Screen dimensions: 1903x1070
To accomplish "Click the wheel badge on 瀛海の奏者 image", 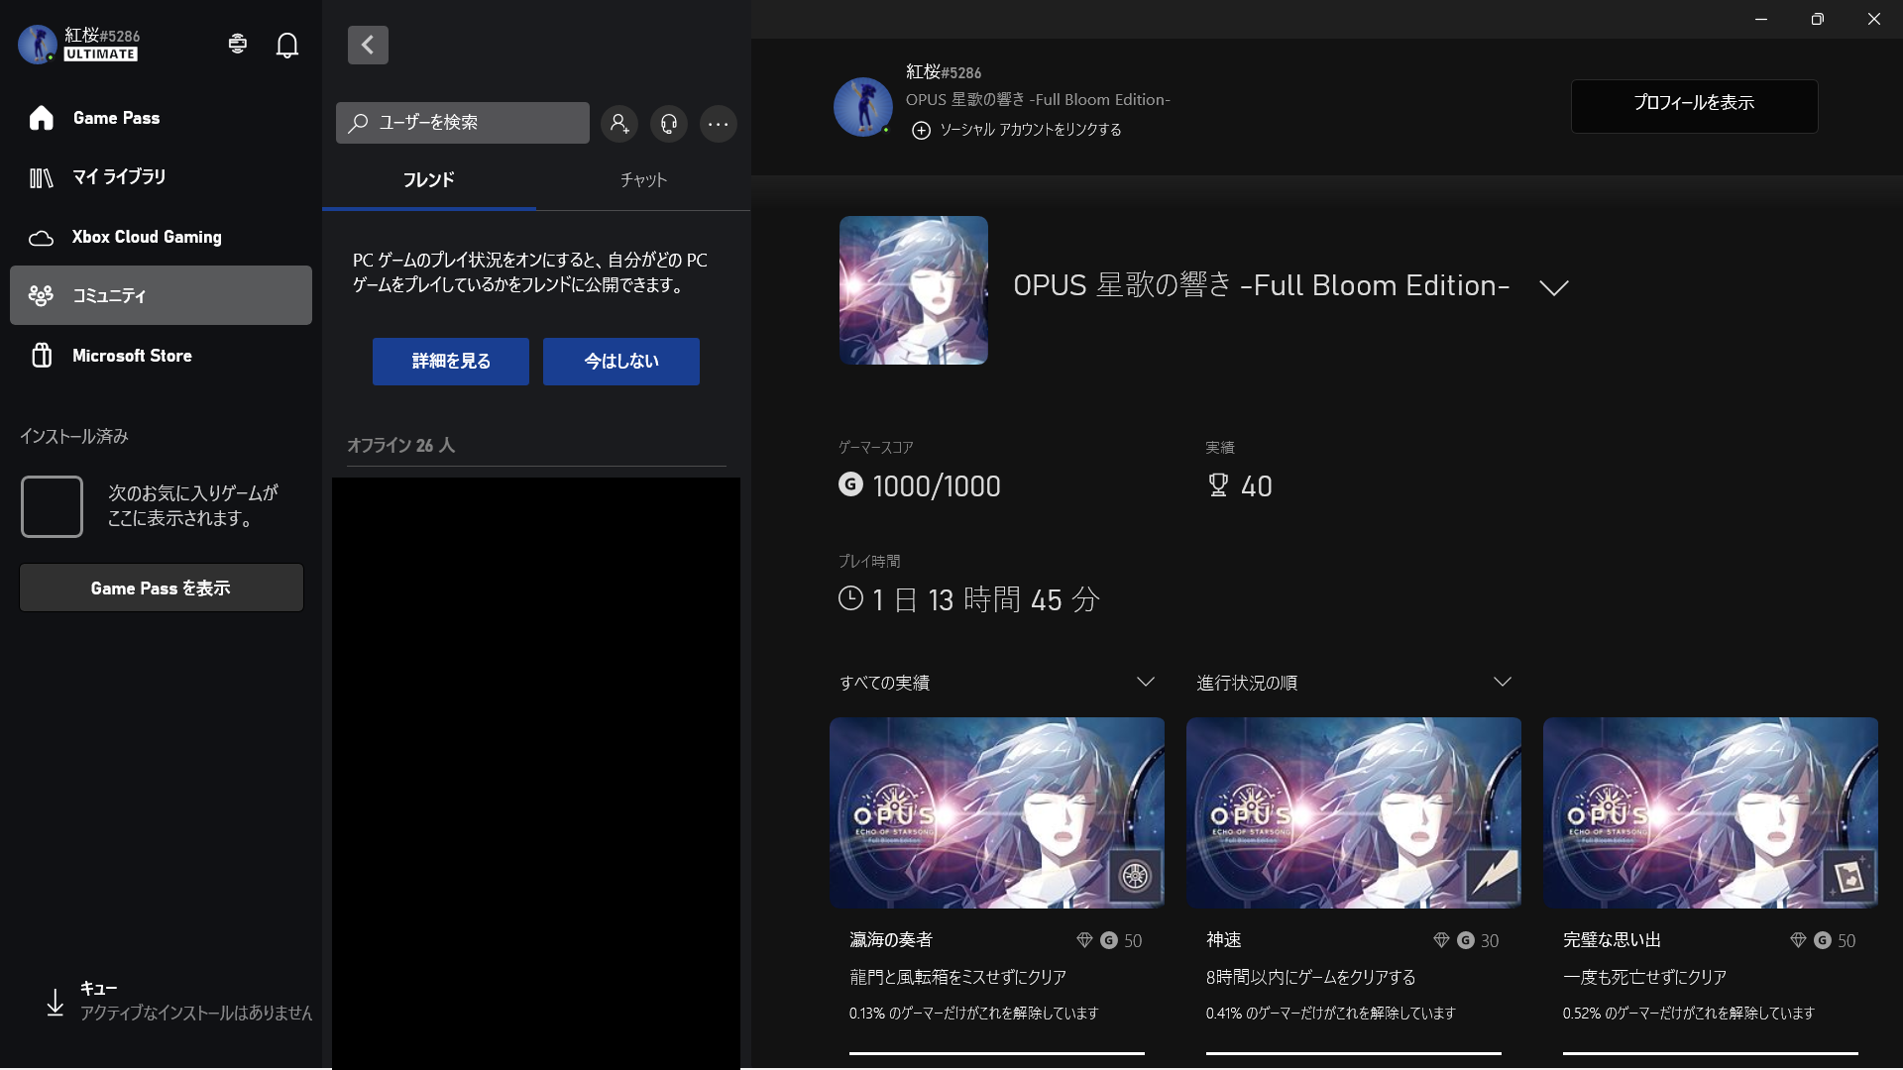I will 1135,876.
